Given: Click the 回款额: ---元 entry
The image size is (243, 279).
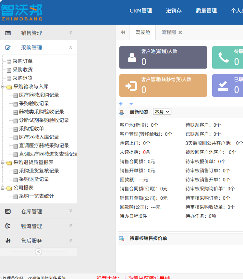Looking at the screenshot, I should click(x=134, y=180).
